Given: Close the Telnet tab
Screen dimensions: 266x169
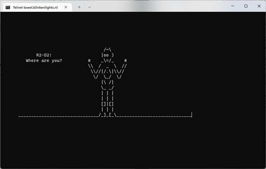Looking at the screenshot, I should pyautogui.click(x=66, y=7).
